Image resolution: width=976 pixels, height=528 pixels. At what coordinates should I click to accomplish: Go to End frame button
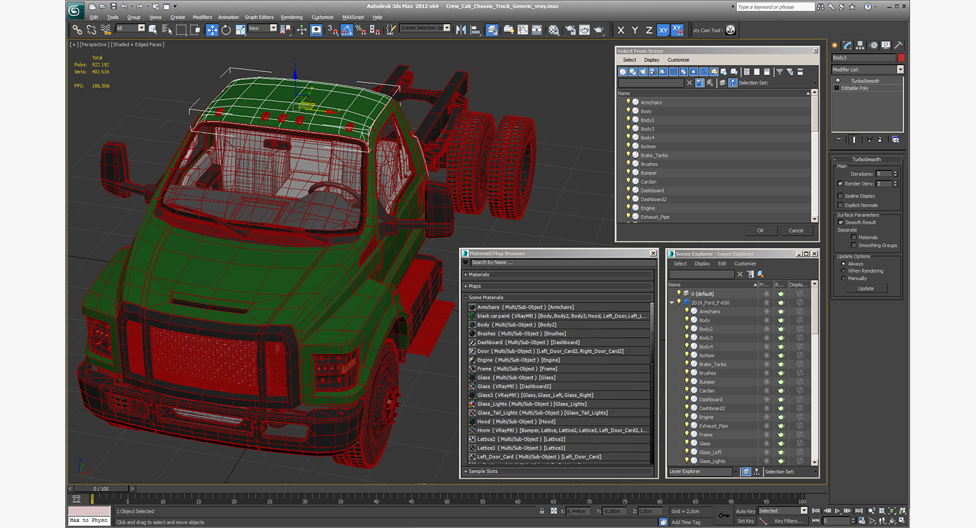[x=859, y=511]
